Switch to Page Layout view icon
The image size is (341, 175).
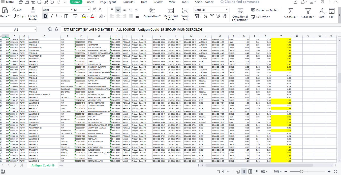(x=250, y=171)
